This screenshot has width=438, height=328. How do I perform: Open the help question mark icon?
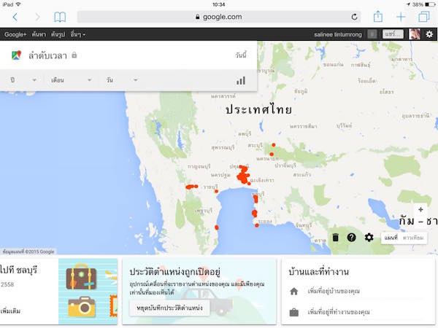352,238
